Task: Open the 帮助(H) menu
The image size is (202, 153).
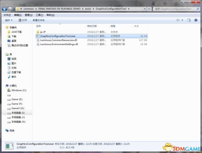Action: point(50,15)
